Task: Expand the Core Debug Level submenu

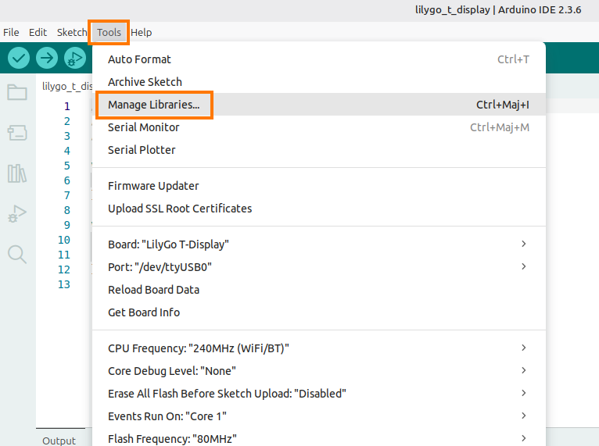Action: (318, 371)
